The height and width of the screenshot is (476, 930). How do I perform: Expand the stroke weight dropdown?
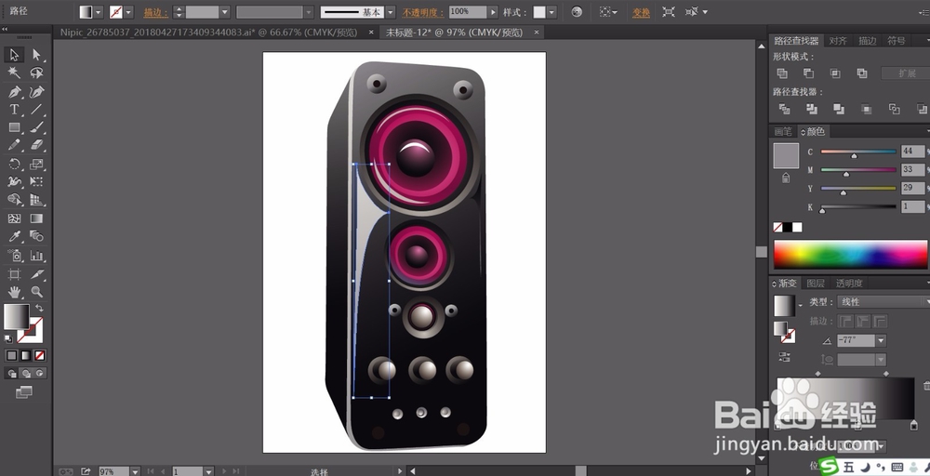coord(225,12)
